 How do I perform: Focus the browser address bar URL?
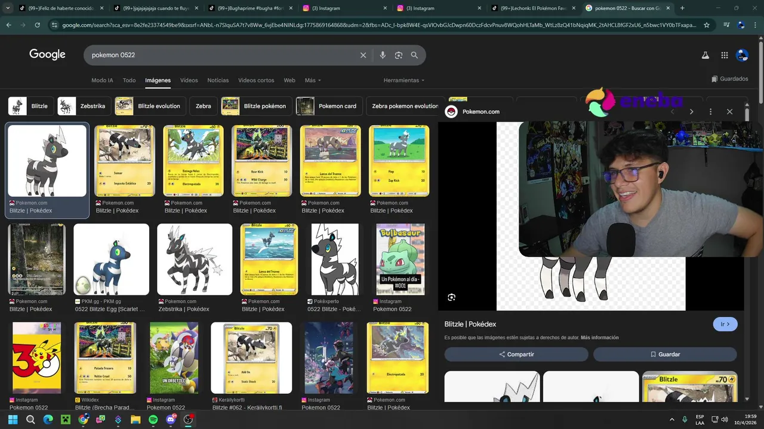point(379,25)
